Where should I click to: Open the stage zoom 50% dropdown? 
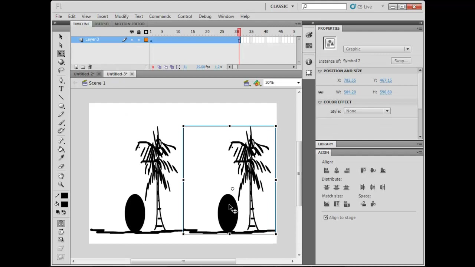tap(282, 83)
